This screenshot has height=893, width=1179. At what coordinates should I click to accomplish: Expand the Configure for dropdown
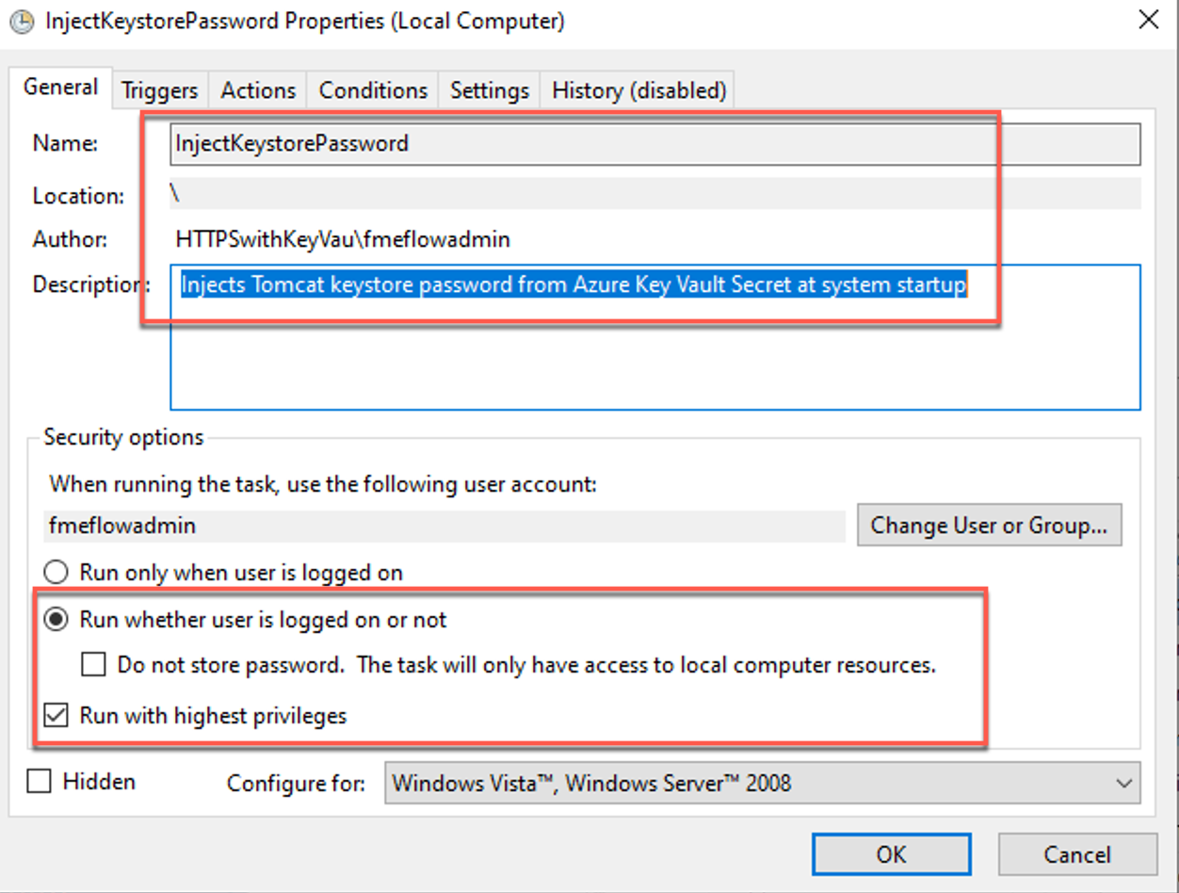763,783
